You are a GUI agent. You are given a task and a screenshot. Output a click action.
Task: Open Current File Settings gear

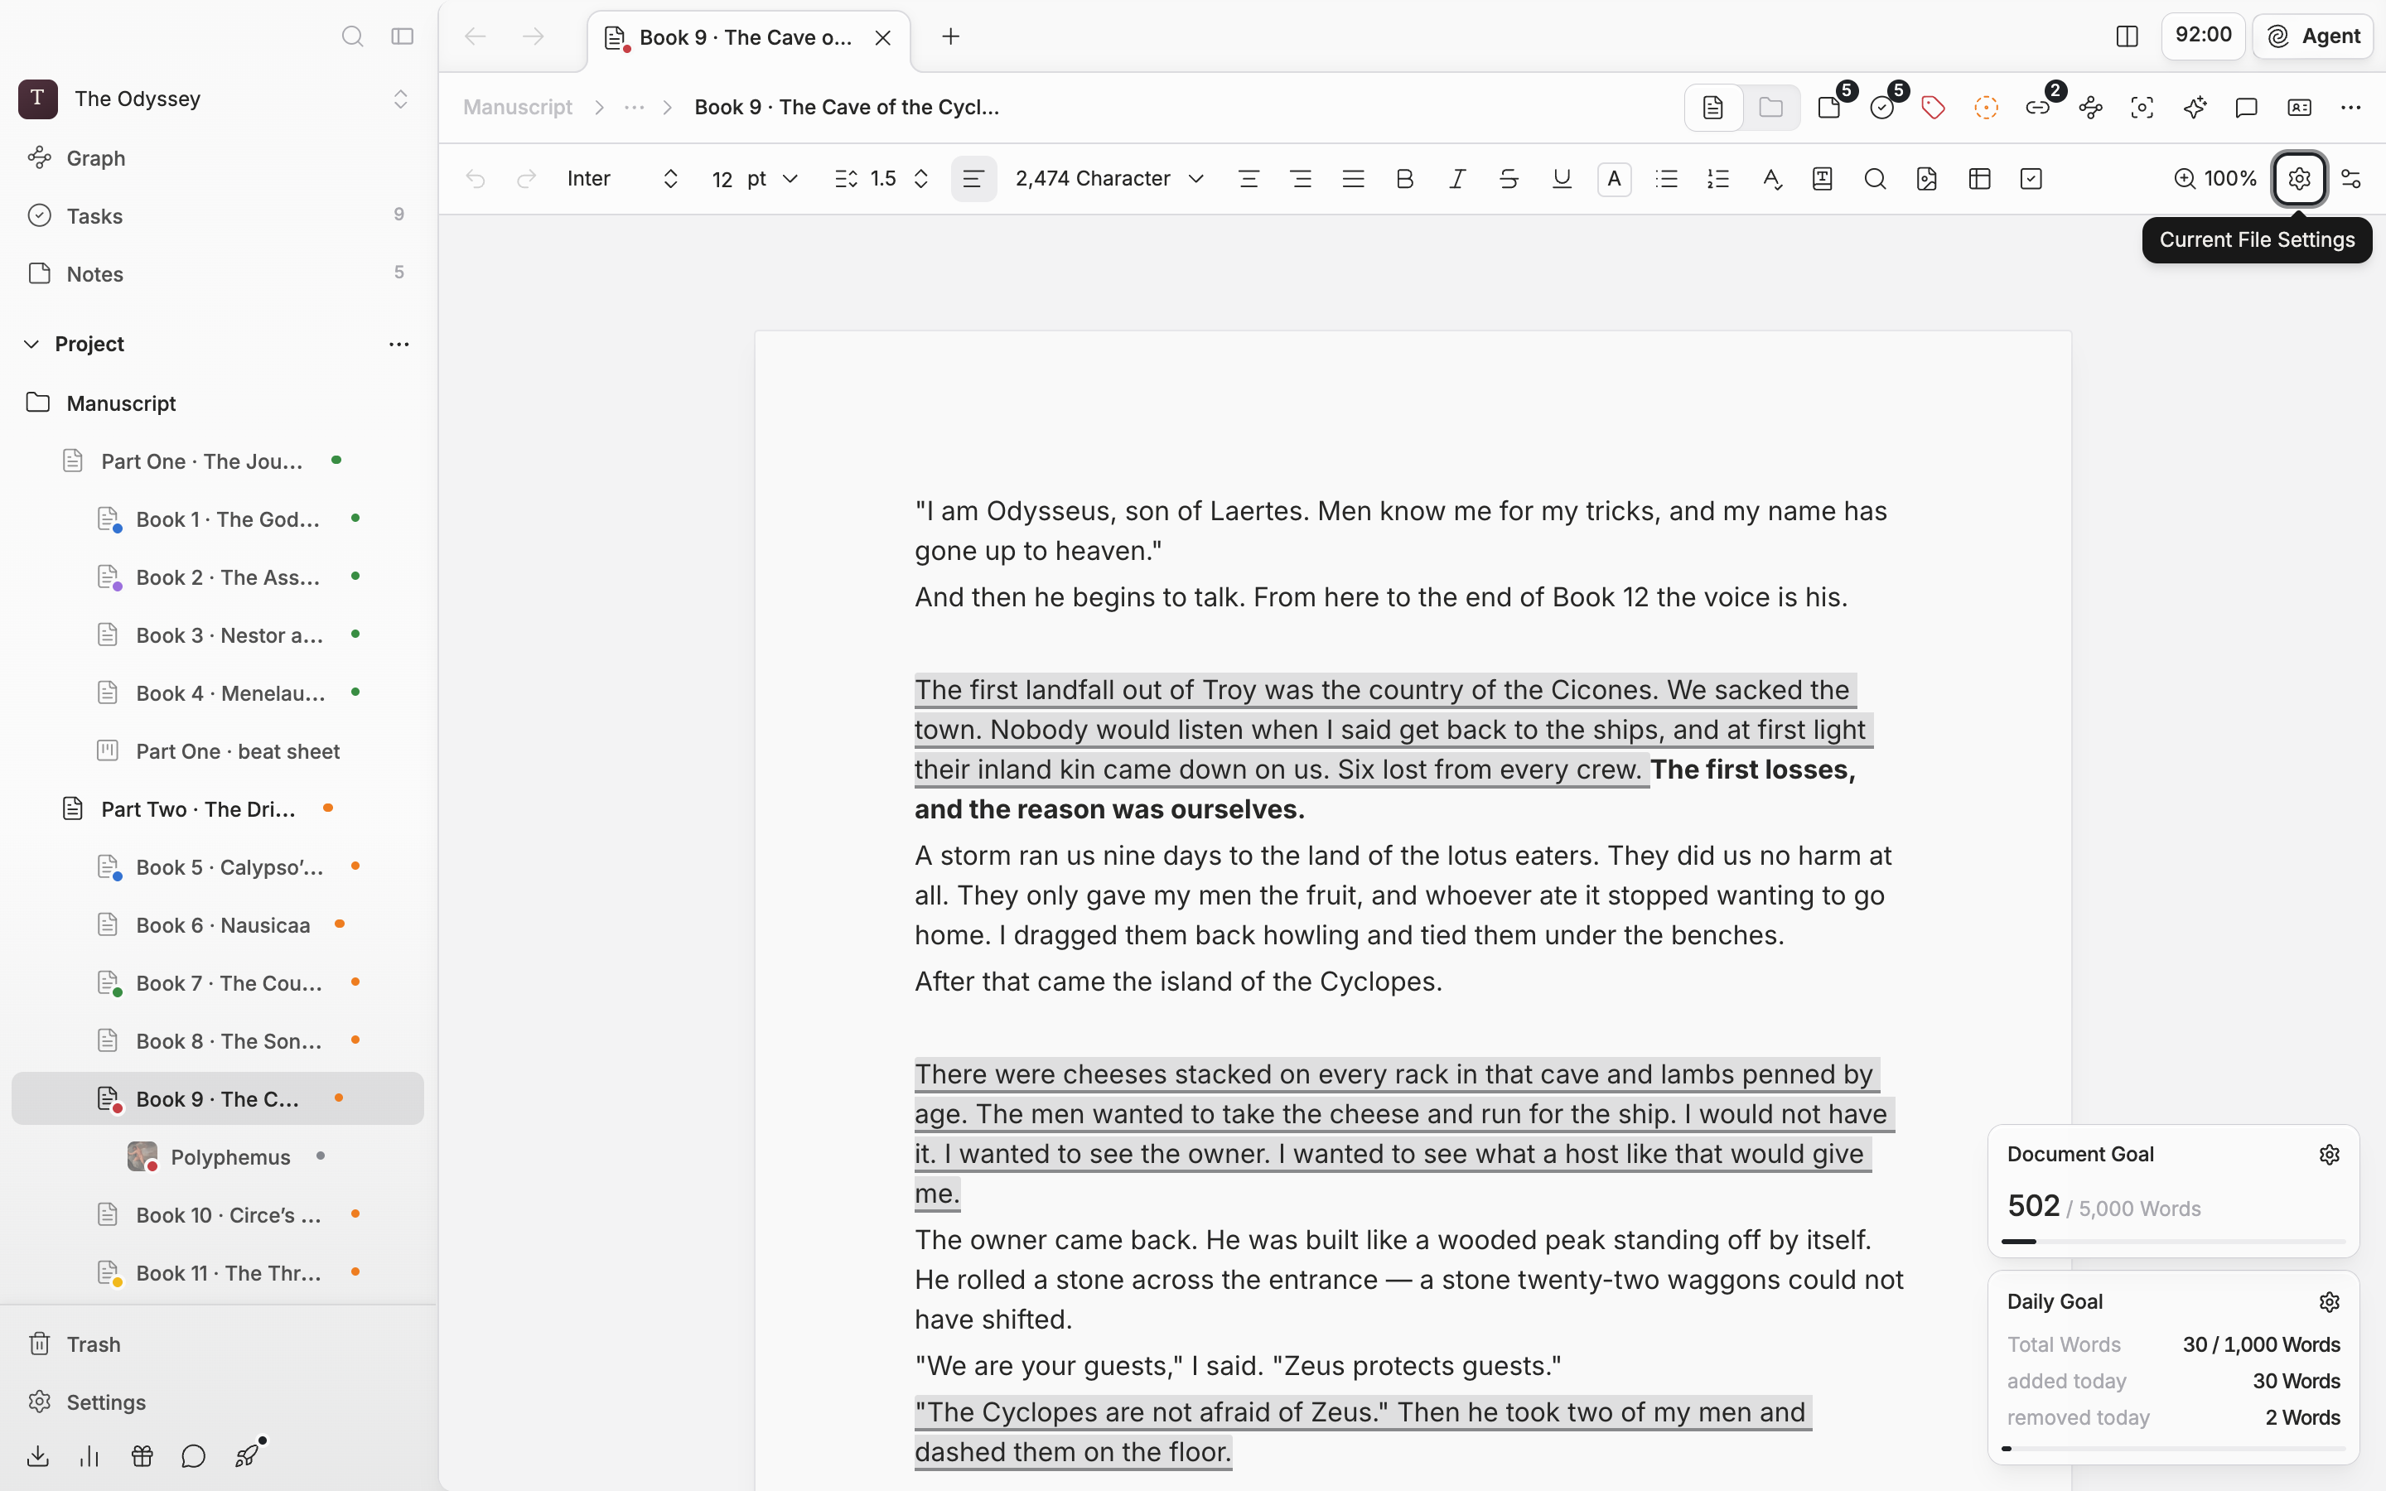click(2299, 178)
